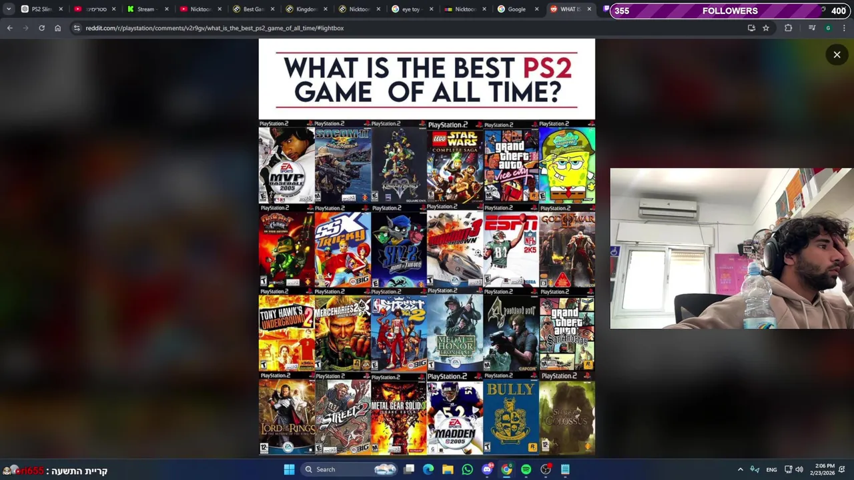Switch to the eye toy Google tab
This screenshot has width=854, height=480.
click(x=412, y=9)
